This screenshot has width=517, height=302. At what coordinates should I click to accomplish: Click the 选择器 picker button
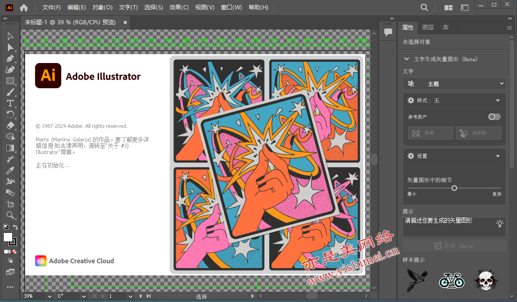(479, 133)
